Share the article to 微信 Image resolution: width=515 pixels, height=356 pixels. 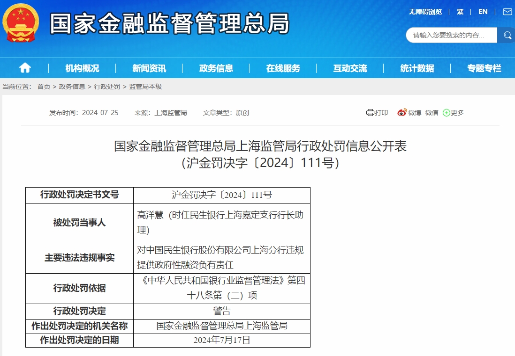pyautogui.click(x=432, y=113)
